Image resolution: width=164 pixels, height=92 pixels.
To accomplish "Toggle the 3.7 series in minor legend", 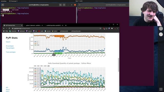I will (37, 83).
